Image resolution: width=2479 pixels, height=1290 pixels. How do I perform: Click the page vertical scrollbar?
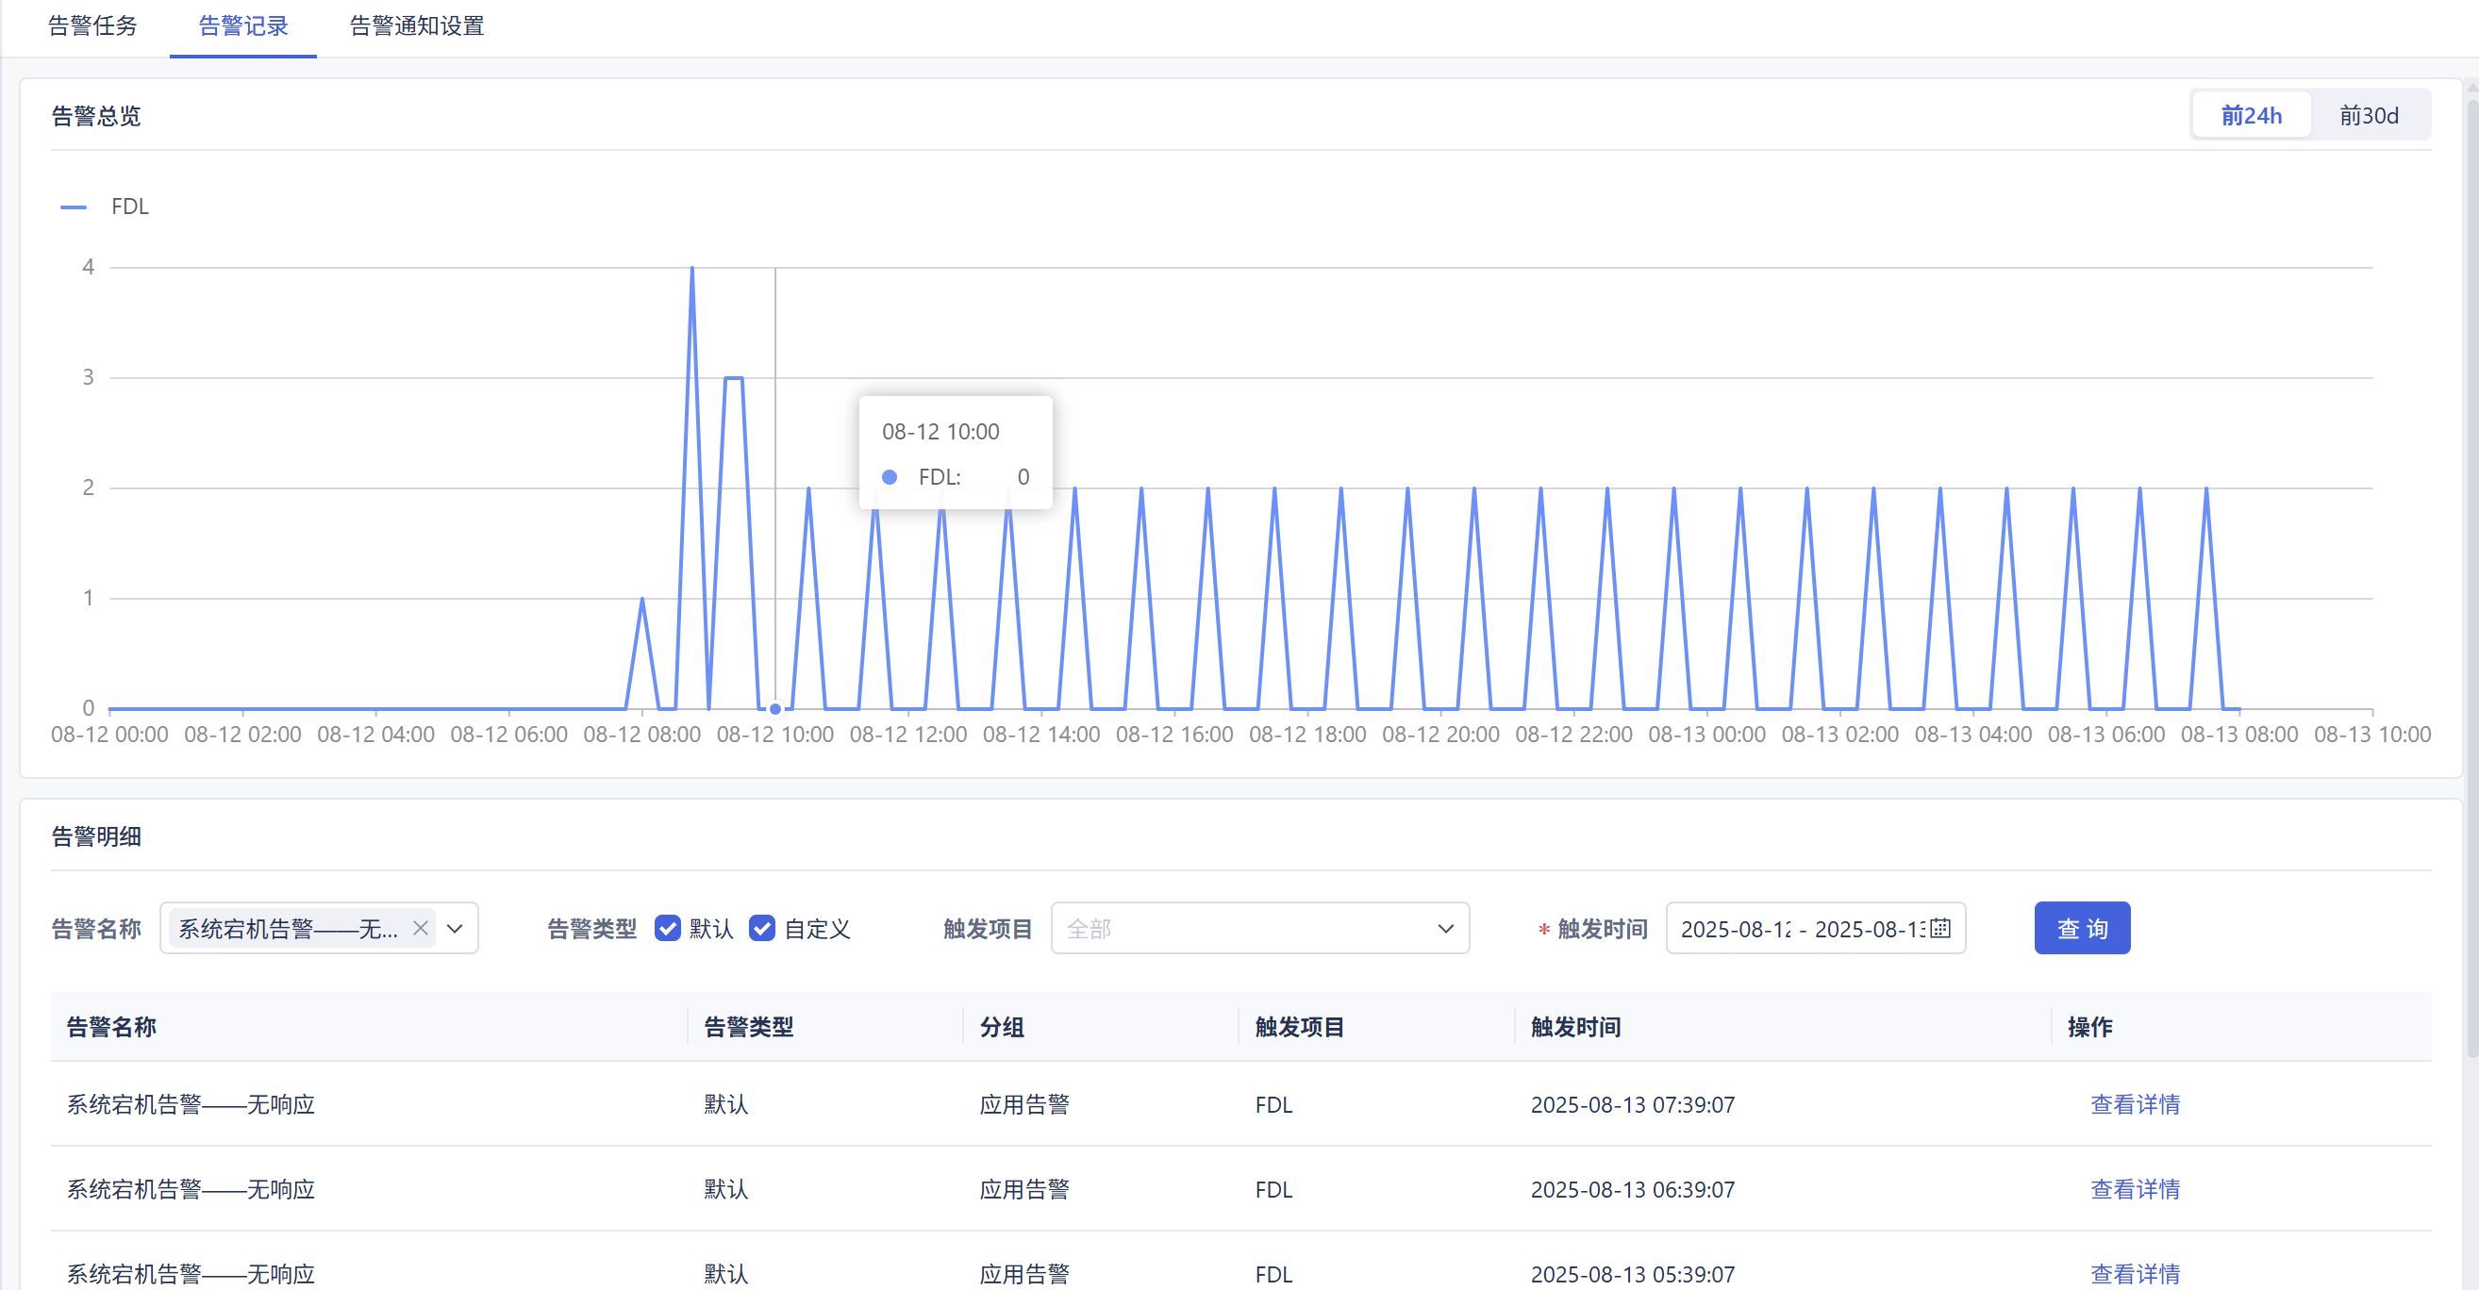coord(2471,577)
